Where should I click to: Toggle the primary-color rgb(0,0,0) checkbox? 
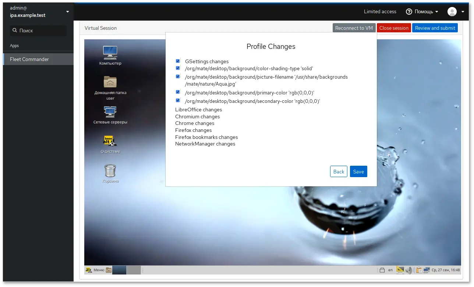click(x=178, y=92)
